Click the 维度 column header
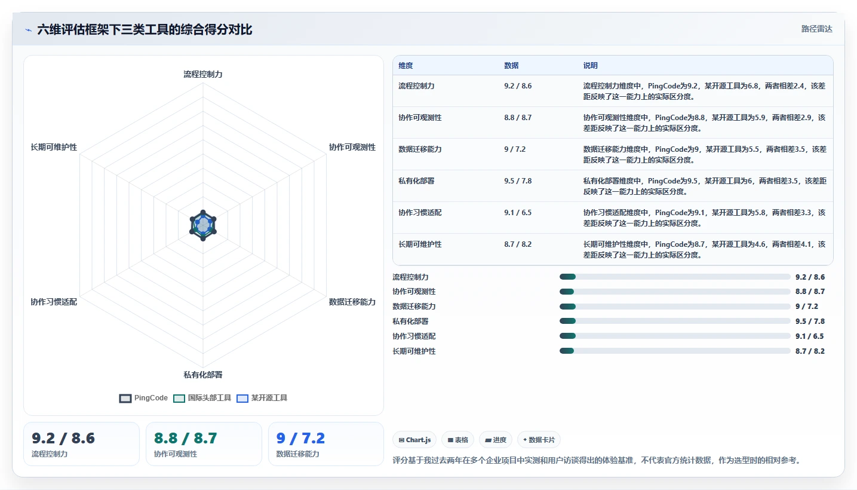The width and height of the screenshot is (857, 490). [406, 66]
